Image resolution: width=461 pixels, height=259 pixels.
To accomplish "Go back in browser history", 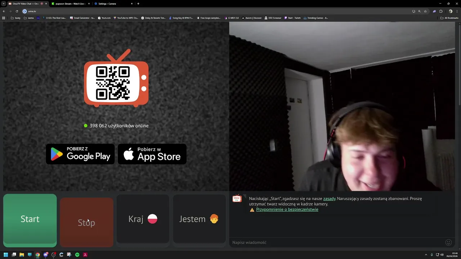I will pos(4,11).
